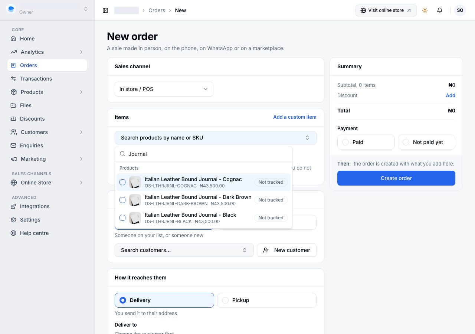Expand the Online Store submenu chevron

click(x=81, y=183)
